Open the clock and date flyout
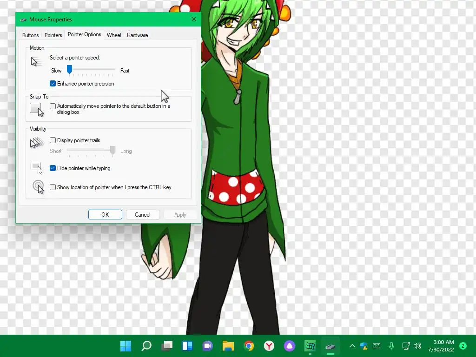The image size is (476, 357). pyautogui.click(x=441, y=346)
